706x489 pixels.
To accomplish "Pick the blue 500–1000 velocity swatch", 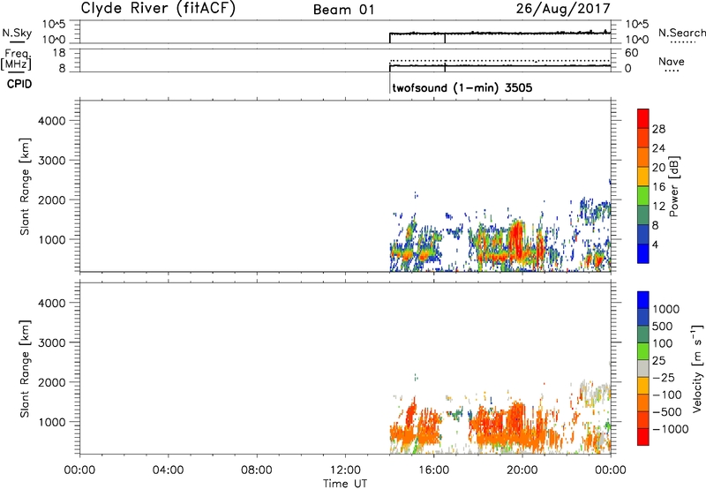I will 643,317.
